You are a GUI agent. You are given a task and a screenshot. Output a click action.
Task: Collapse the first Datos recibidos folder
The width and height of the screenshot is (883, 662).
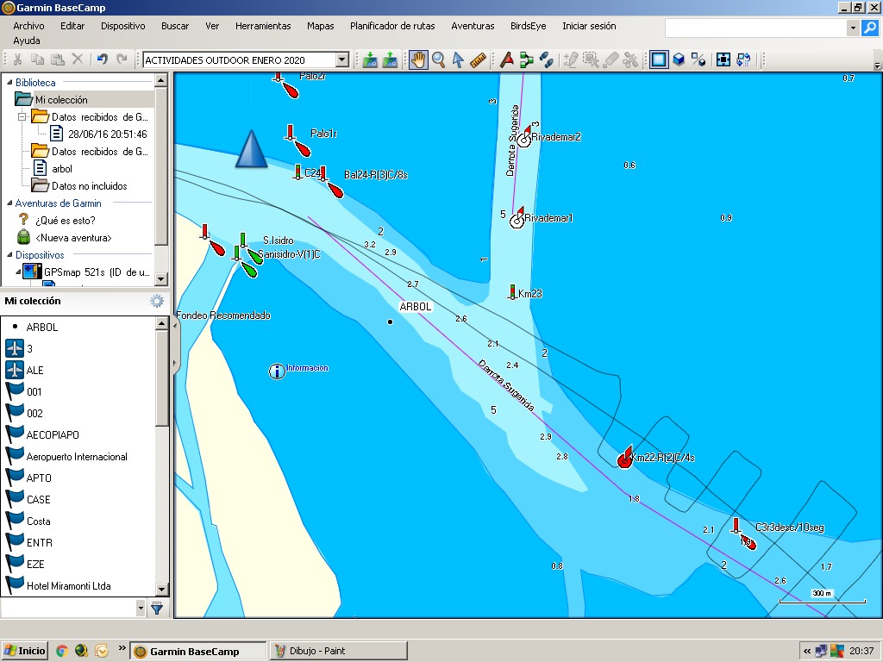[22, 117]
